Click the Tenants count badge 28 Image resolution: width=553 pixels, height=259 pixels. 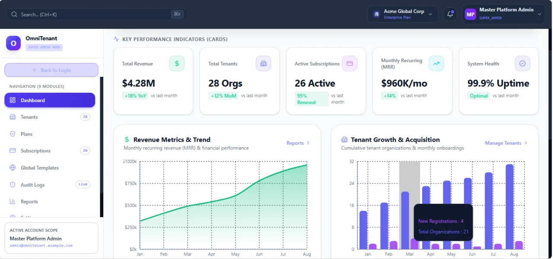coord(85,117)
